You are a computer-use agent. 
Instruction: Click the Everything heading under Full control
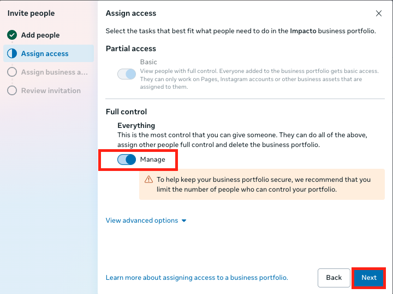(136, 126)
